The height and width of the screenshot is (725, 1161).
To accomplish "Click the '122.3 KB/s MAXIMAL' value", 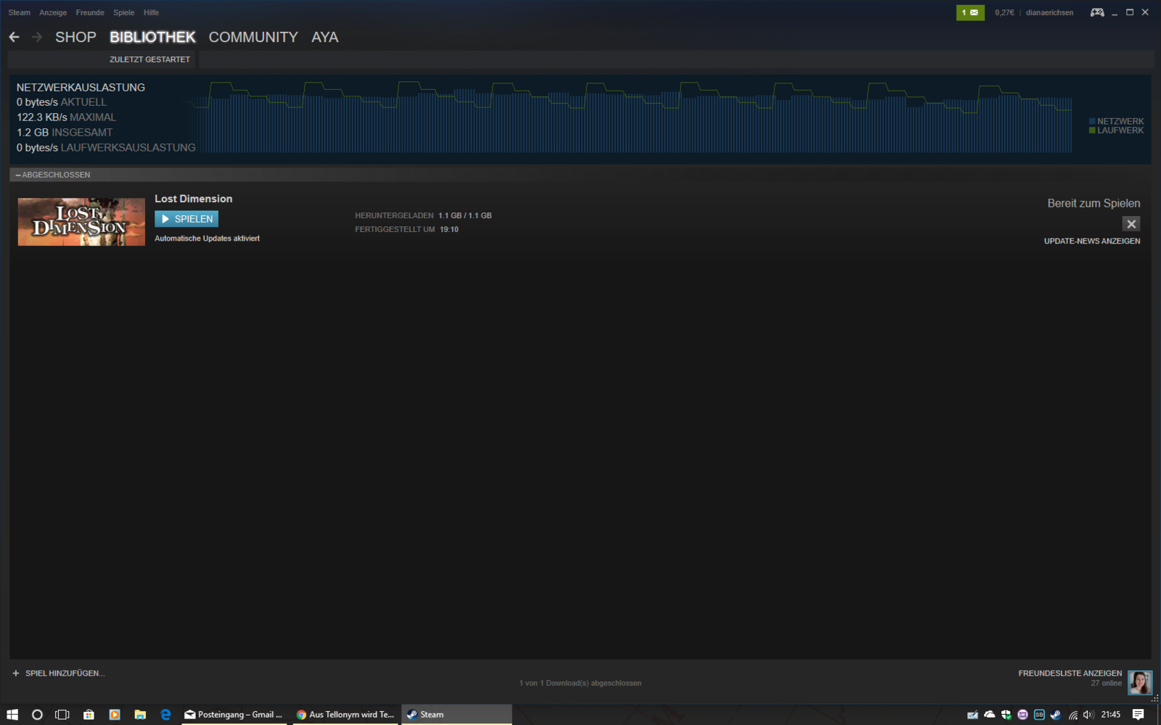I will coord(66,117).
